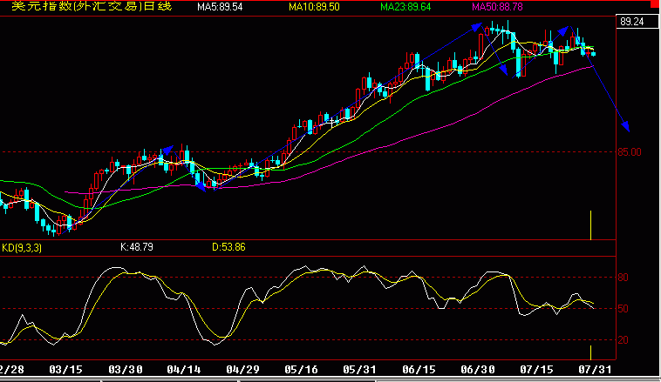This screenshot has width=661, height=382.
Task: Click the MA5:89.54 moving average label
Action: [220, 7]
